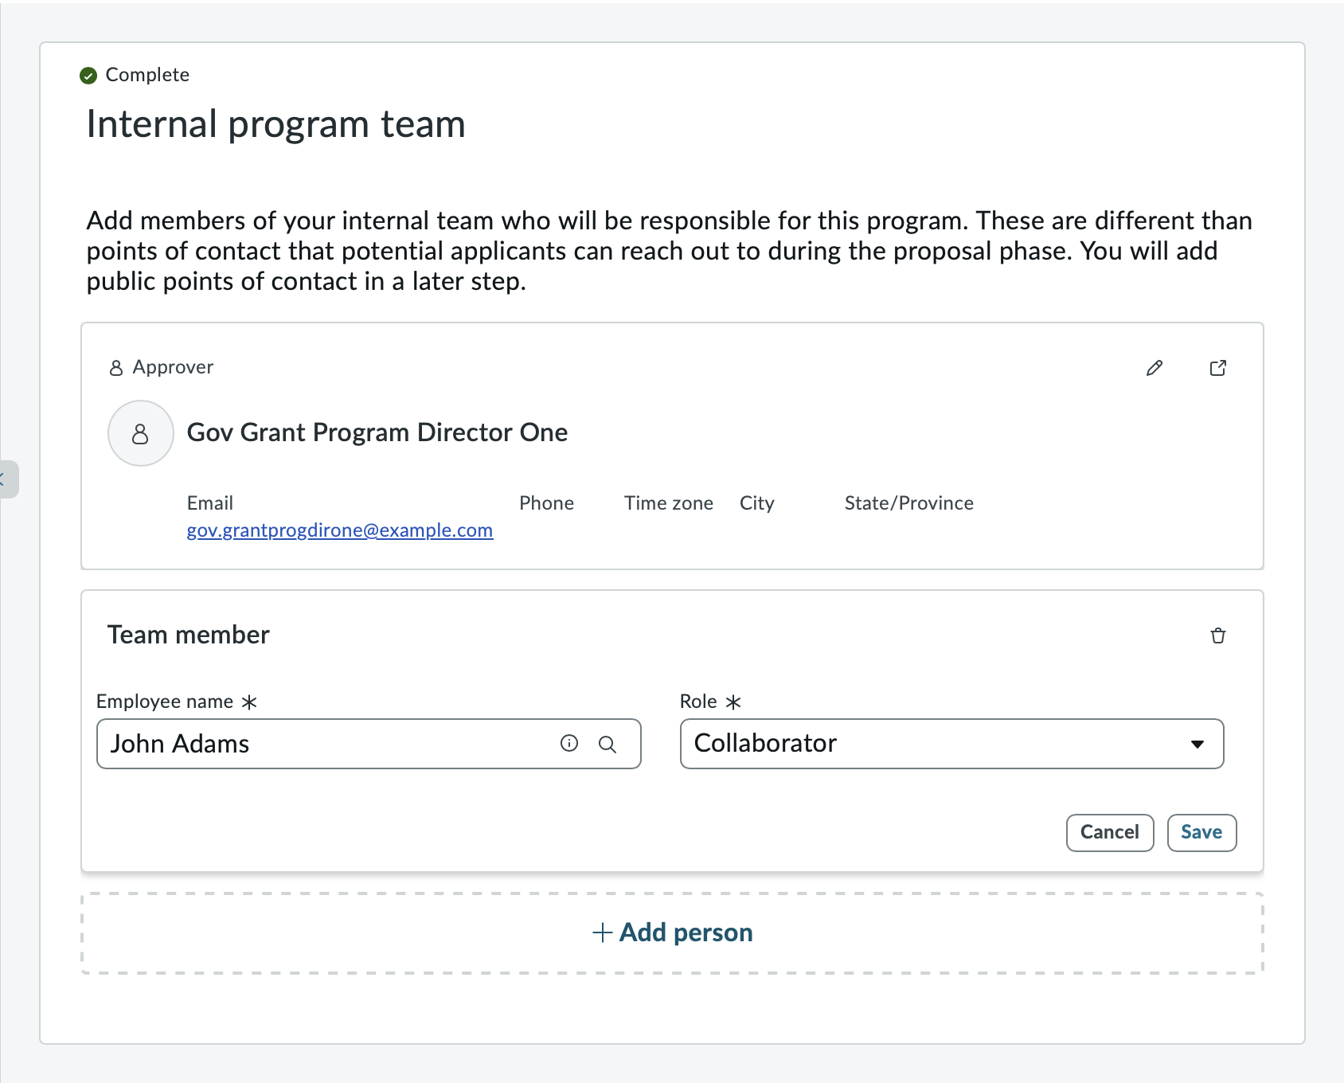Show info for John Adams employee
The image size is (1344, 1083).
569,743
